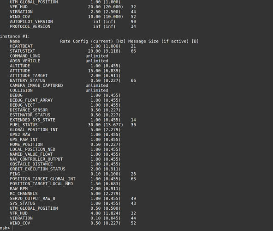
Task: Click the 'Message Size (if active) [B]' header
Action: (164, 41)
